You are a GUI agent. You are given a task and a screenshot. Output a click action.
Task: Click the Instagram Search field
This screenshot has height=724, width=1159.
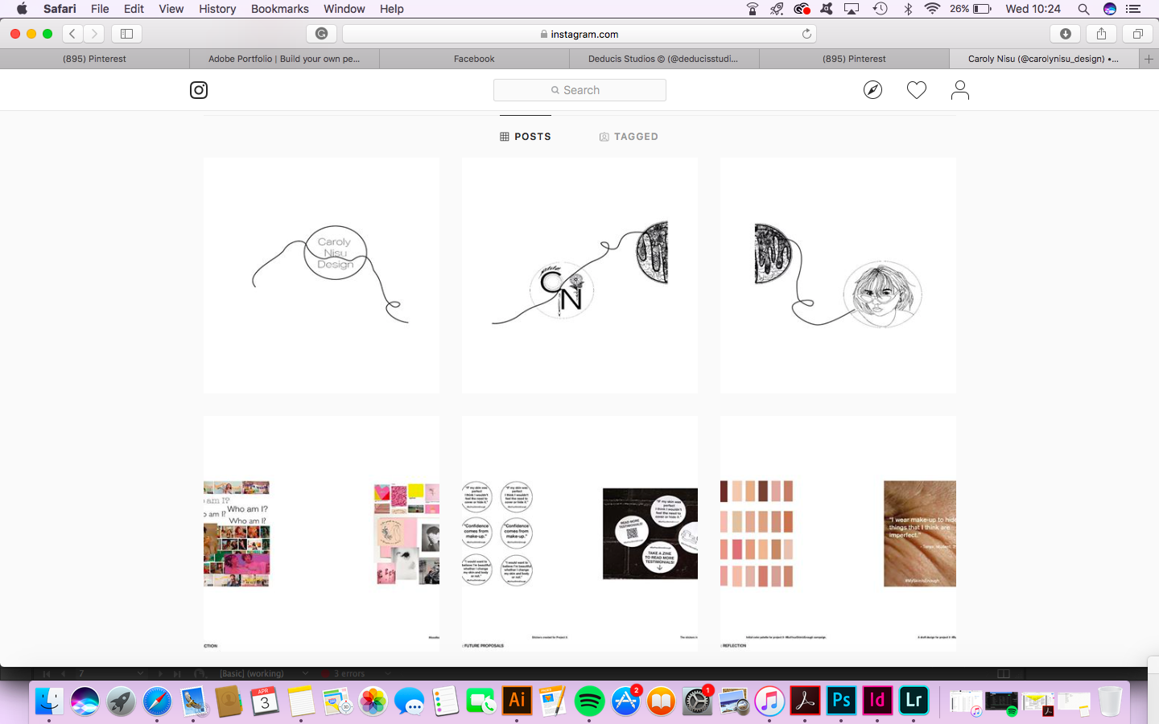coord(579,90)
